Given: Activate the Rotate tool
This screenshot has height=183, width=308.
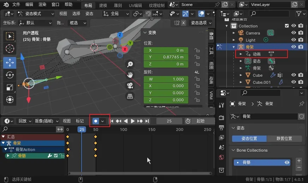Looking at the screenshot, I should click(x=10, y=75).
